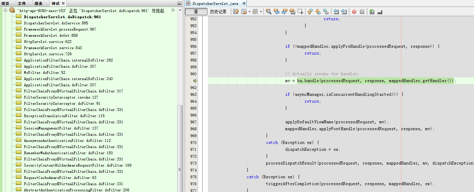This screenshot has width=474, height=192.
Task: Toggle bookmark on current line
Action: click(x=326, y=12)
